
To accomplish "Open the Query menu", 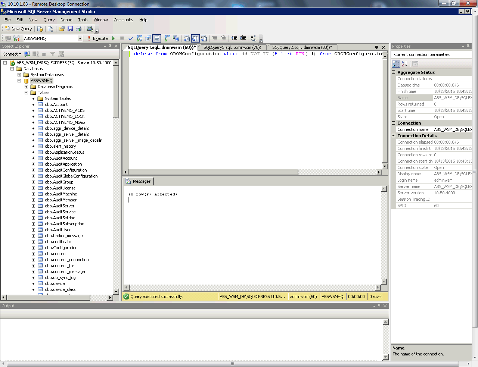I will pyautogui.click(x=49, y=20).
